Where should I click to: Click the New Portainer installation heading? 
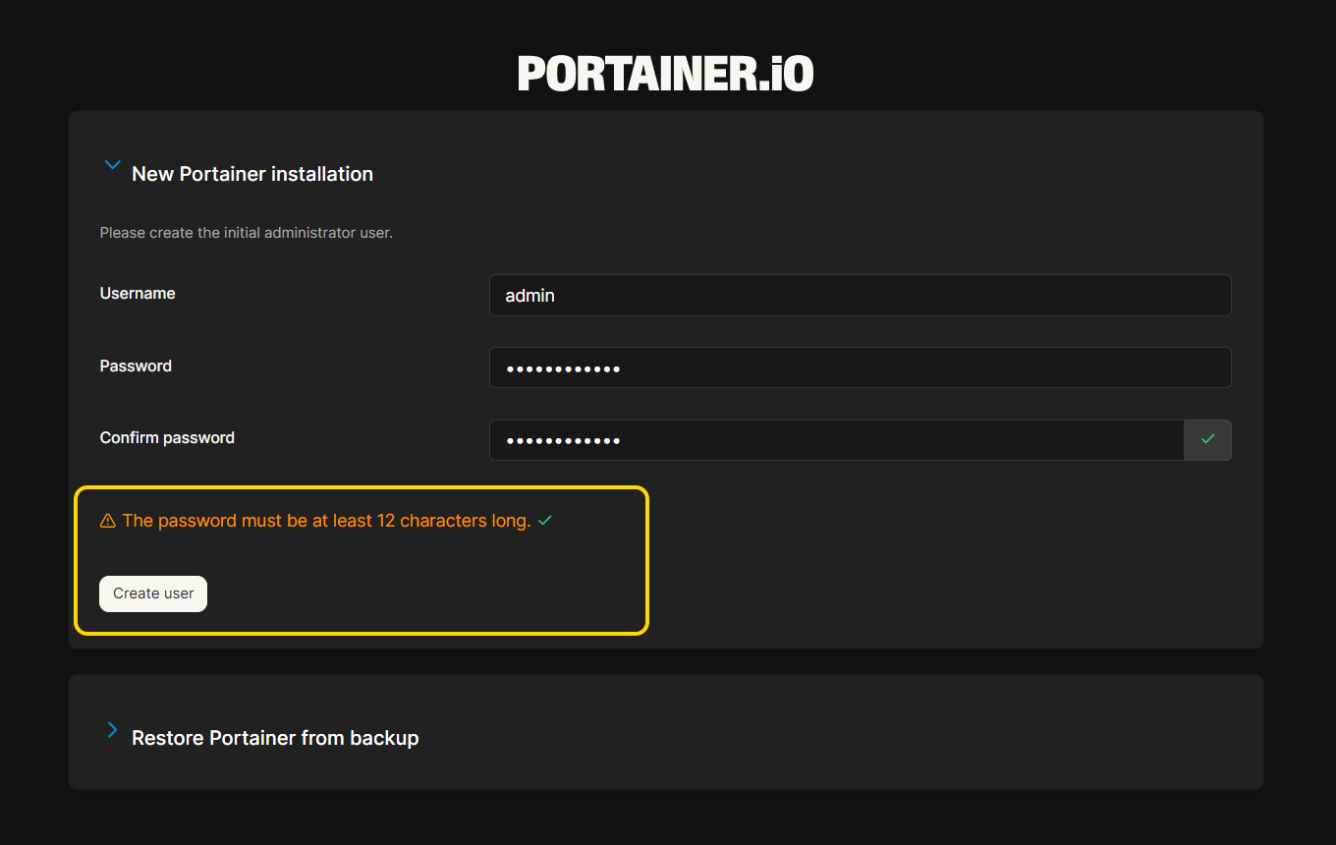252,174
